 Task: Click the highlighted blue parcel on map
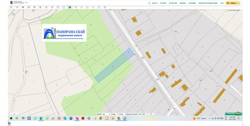point(114,65)
